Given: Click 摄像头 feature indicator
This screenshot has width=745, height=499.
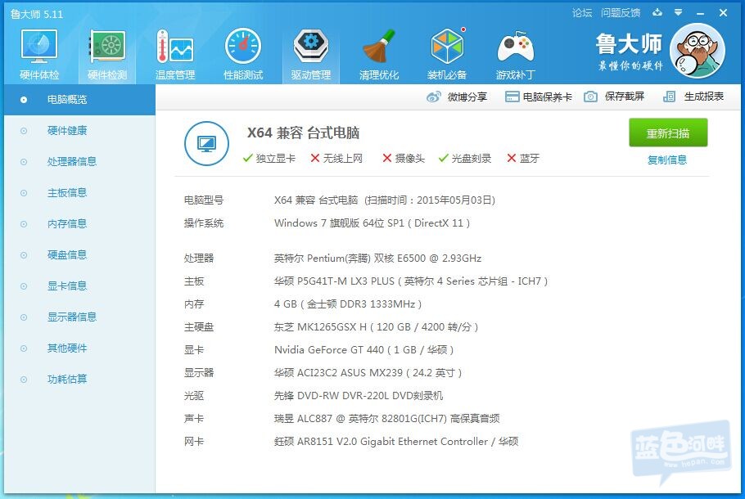Looking at the screenshot, I should pyautogui.click(x=404, y=158).
